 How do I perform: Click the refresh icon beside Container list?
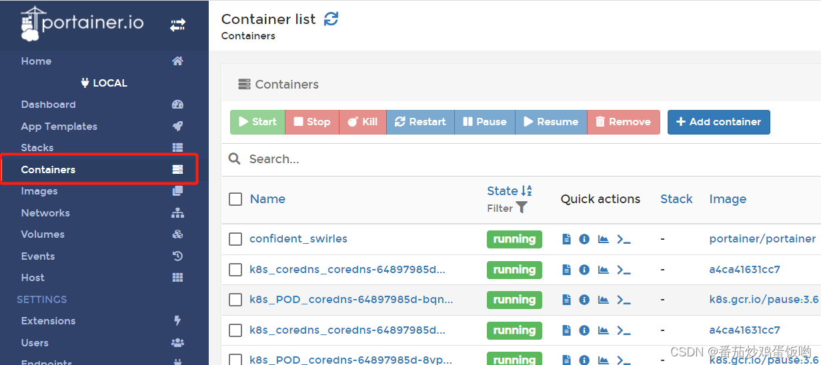tap(331, 19)
